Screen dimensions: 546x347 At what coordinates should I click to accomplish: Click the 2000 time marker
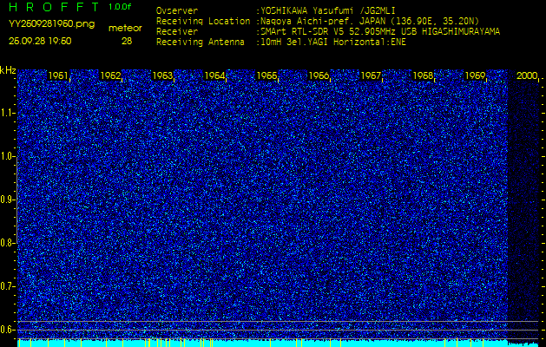coord(527,75)
